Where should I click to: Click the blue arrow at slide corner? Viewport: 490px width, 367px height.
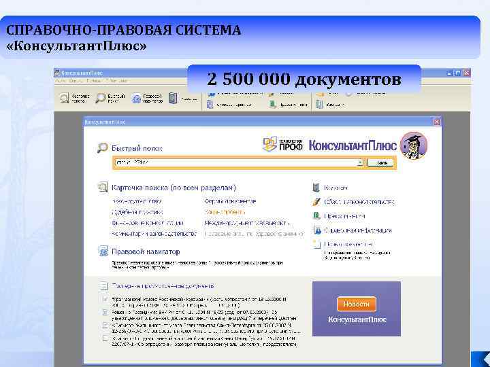click(x=481, y=359)
